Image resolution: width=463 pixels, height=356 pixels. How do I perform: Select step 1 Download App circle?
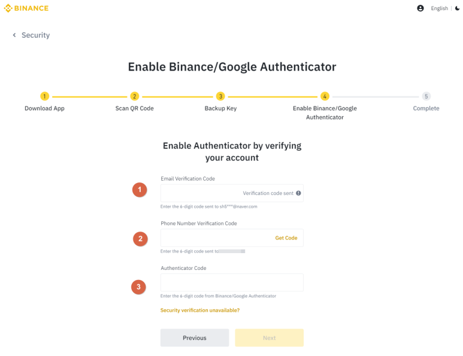click(x=44, y=96)
